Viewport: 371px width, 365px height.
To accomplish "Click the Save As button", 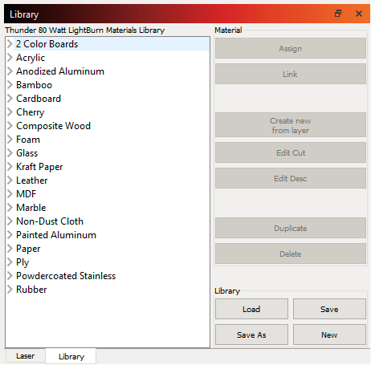I will tap(251, 335).
